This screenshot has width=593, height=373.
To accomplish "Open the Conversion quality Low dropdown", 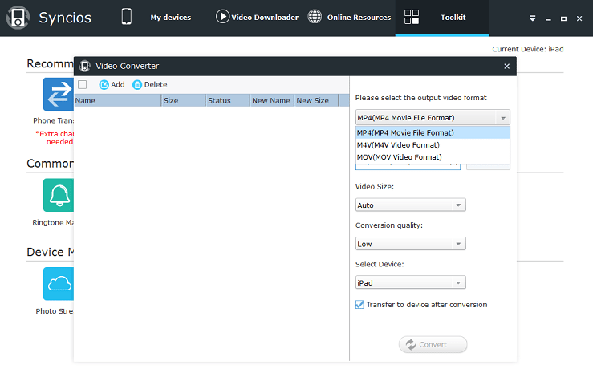I will click(x=410, y=244).
